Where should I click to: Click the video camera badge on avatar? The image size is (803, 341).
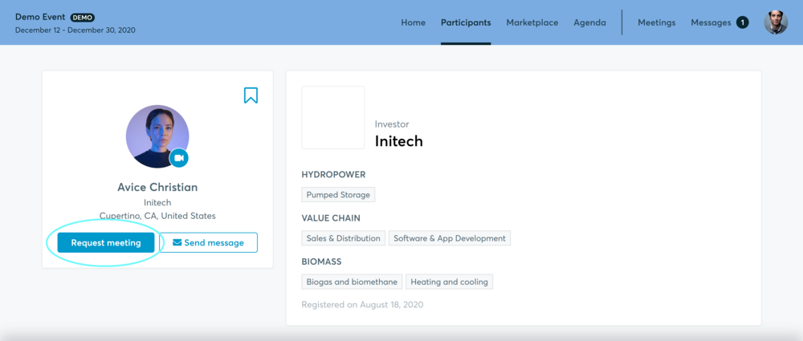pyautogui.click(x=179, y=158)
